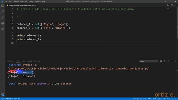Open the Extensions view
The image size is (178, 100).
[x=3, y=29]
